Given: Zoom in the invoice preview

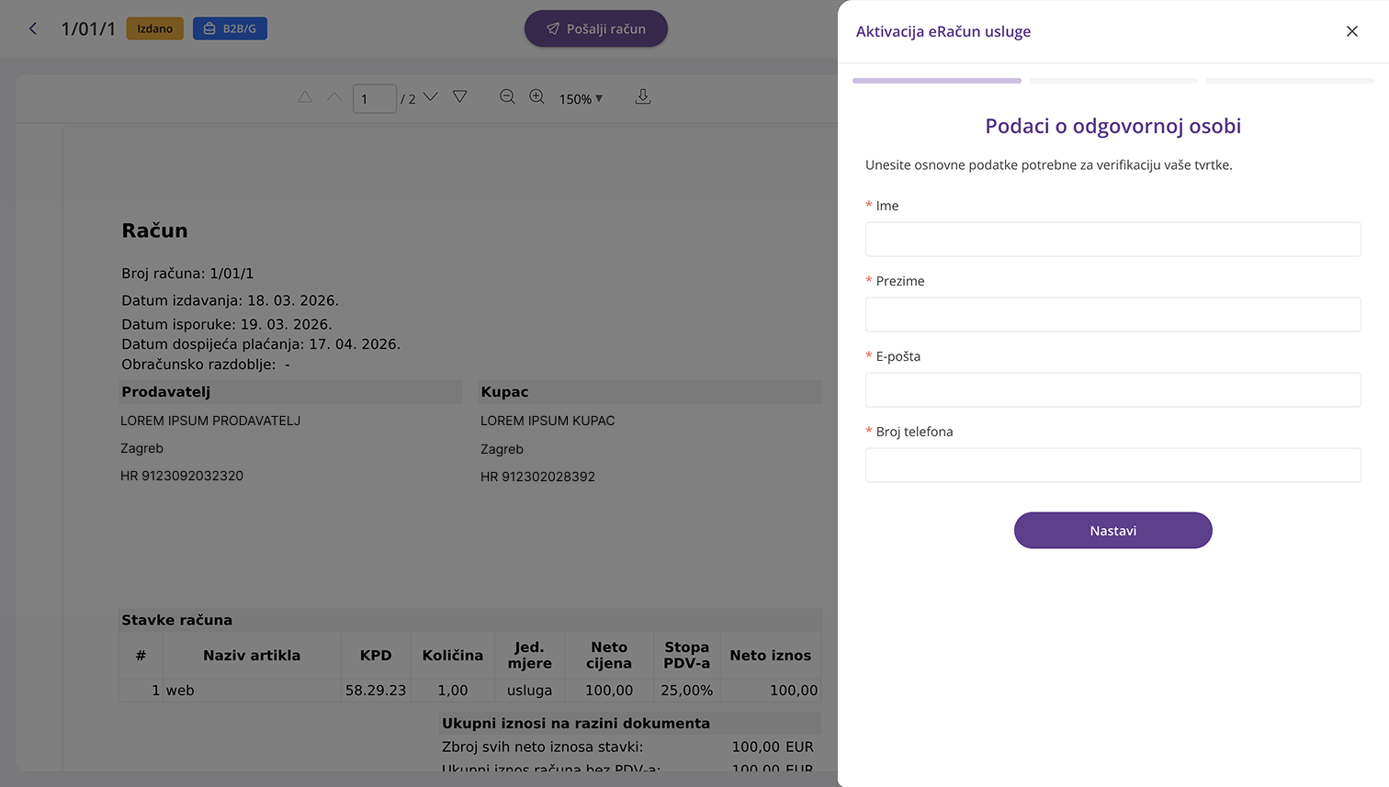Looking at the screenshot, I should [537, 97].
